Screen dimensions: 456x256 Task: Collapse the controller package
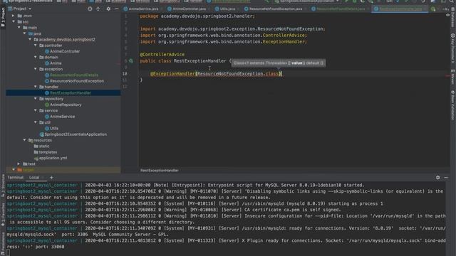coord(36,46)
